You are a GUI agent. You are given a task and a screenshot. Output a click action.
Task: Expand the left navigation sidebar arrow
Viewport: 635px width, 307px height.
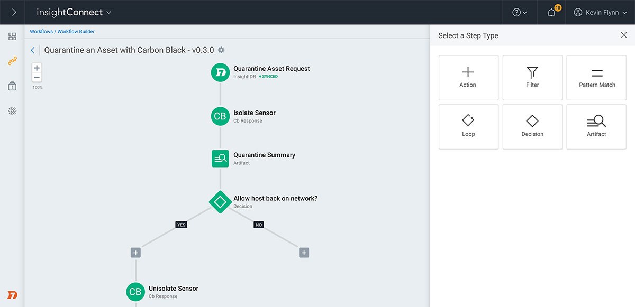[x=14, y=12]
